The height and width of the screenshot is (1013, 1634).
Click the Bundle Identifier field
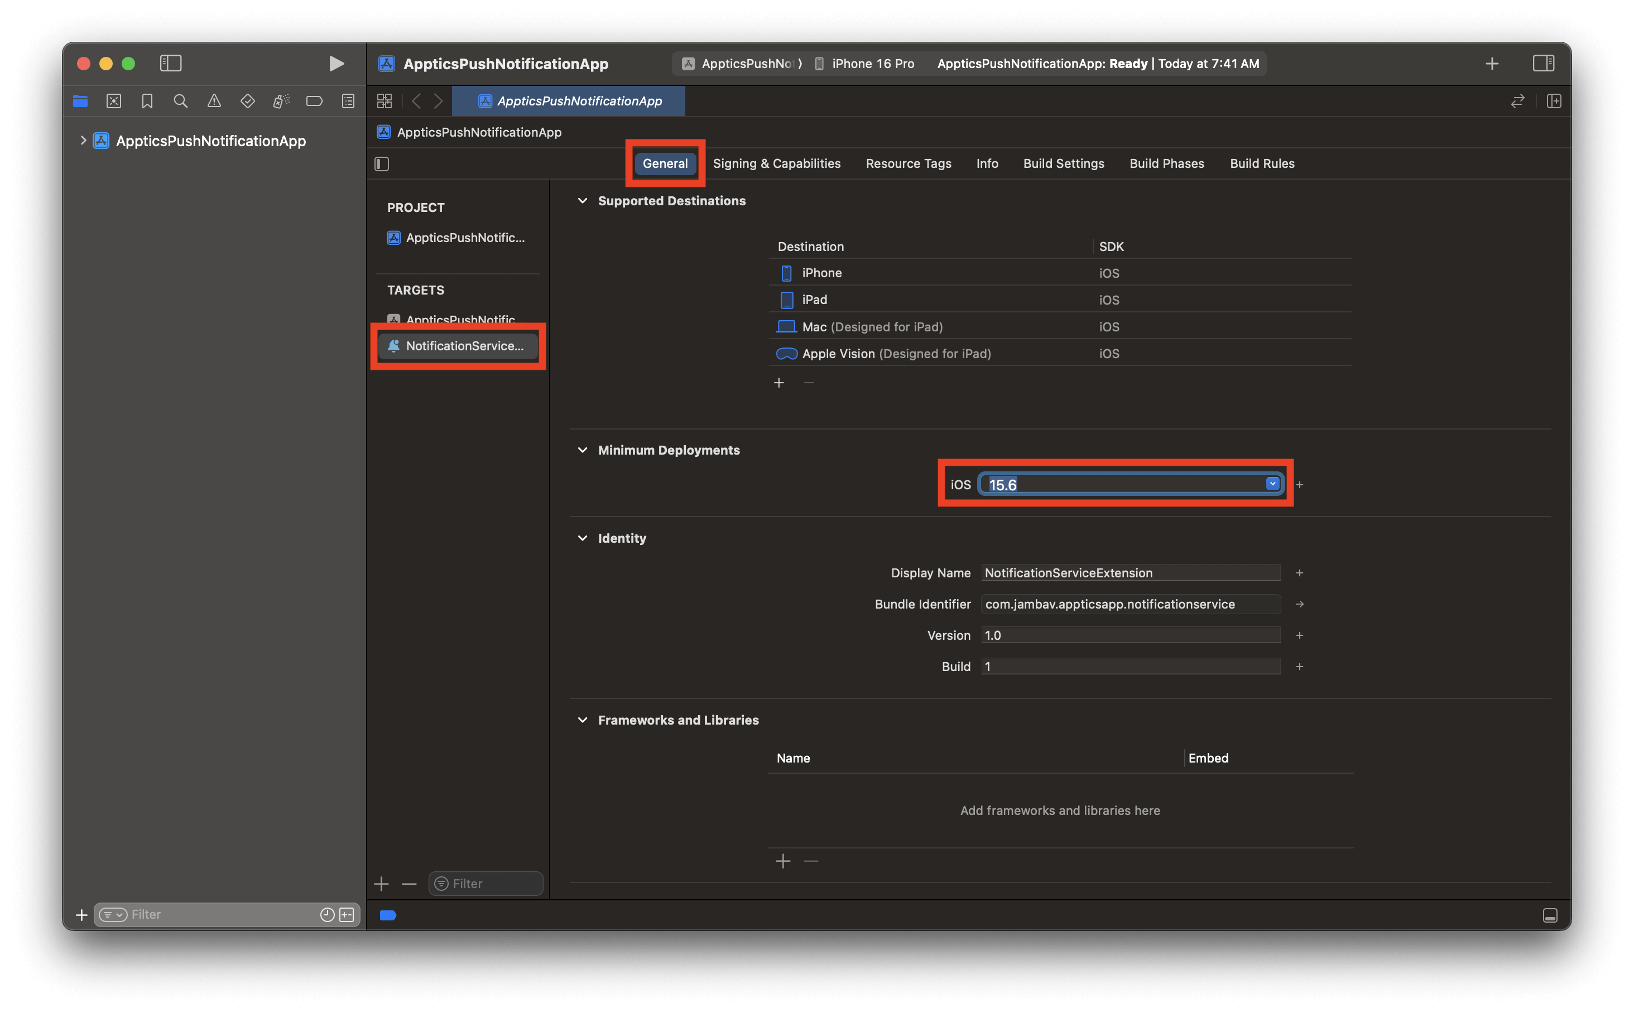click(x=1130, y=604)
